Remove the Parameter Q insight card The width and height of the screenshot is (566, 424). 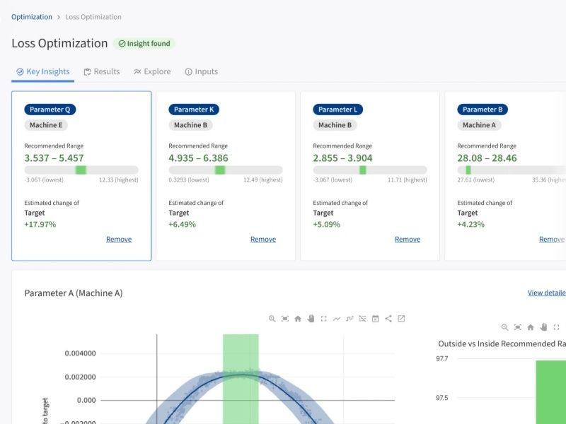pyautogui.click(x=119, y=240)
